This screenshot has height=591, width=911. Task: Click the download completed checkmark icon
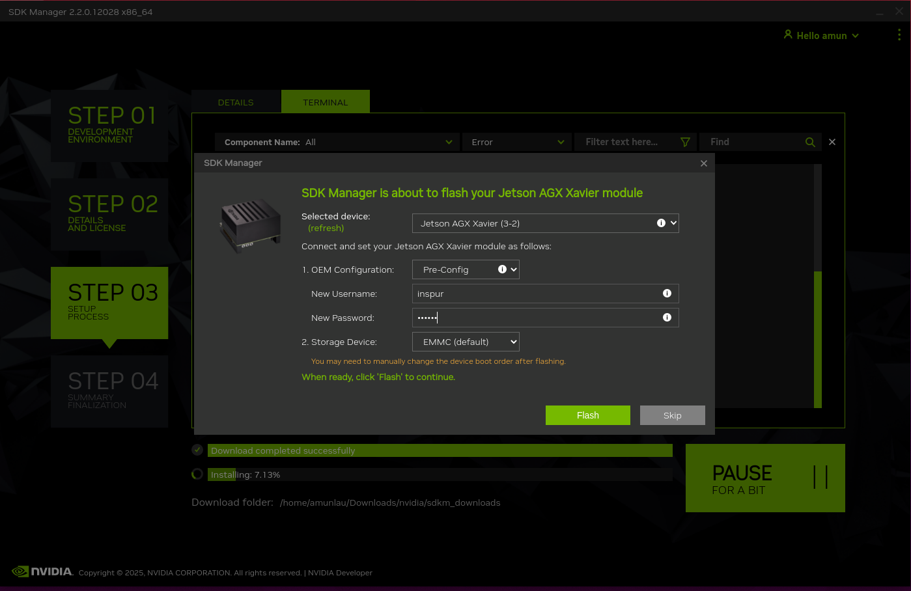(197, 450)
